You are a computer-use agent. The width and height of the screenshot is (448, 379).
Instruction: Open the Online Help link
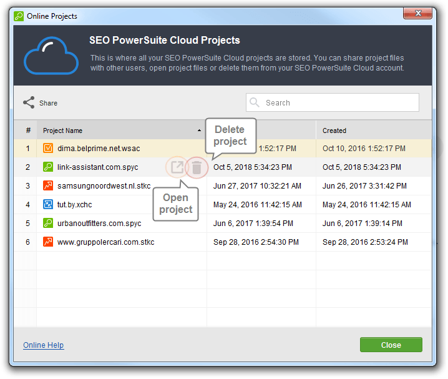tap(44, 345)
